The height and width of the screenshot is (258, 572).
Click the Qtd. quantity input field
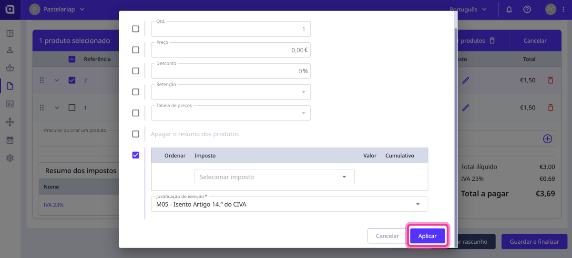(231, 29)
